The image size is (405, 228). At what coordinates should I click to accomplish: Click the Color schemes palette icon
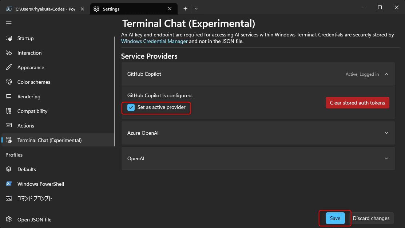tap(9, 82)
